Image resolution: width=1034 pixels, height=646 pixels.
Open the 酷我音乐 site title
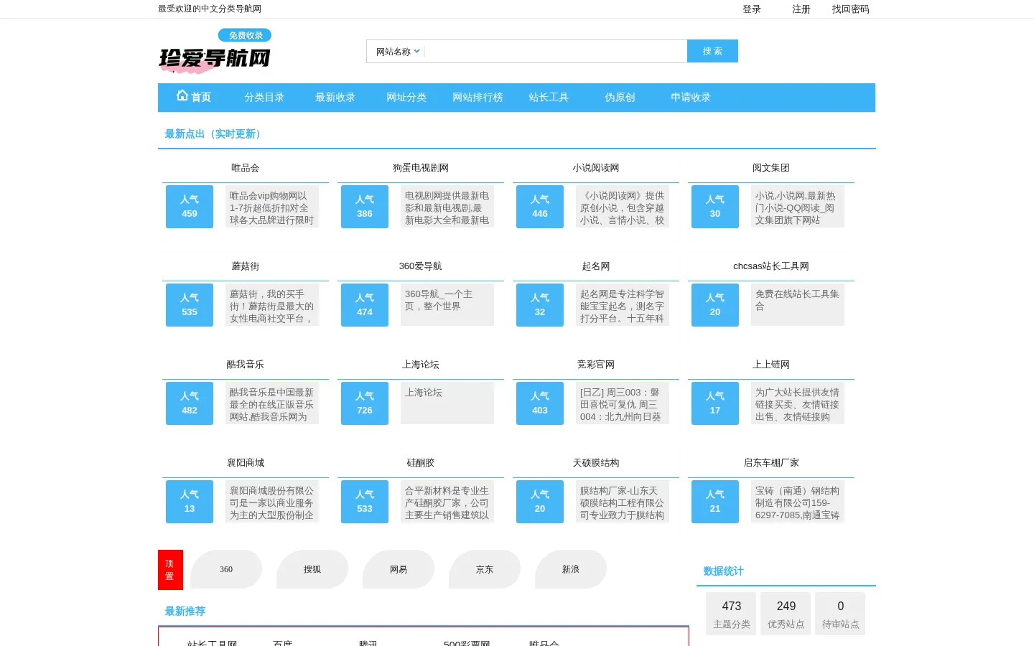click(x=246, y=365)
